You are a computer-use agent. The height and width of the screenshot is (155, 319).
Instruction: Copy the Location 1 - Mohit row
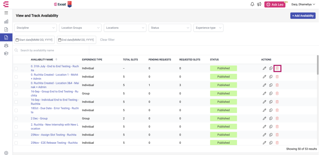click(x=271, y=76)
